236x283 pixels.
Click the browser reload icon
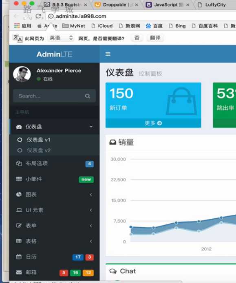tap(38, 16)
